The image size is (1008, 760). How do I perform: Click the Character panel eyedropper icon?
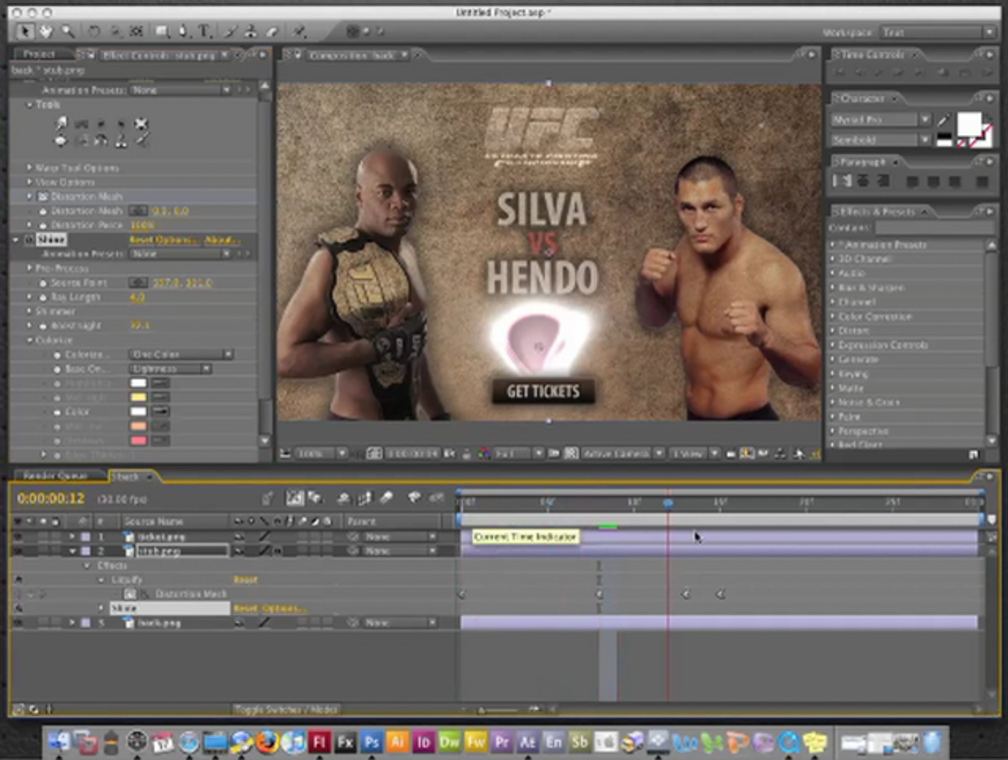point(943,120)
